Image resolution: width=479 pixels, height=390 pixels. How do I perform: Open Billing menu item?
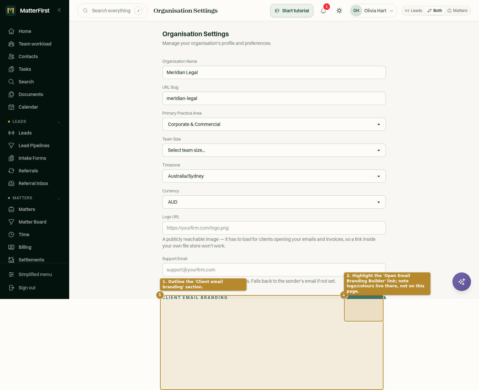(35, 247)
